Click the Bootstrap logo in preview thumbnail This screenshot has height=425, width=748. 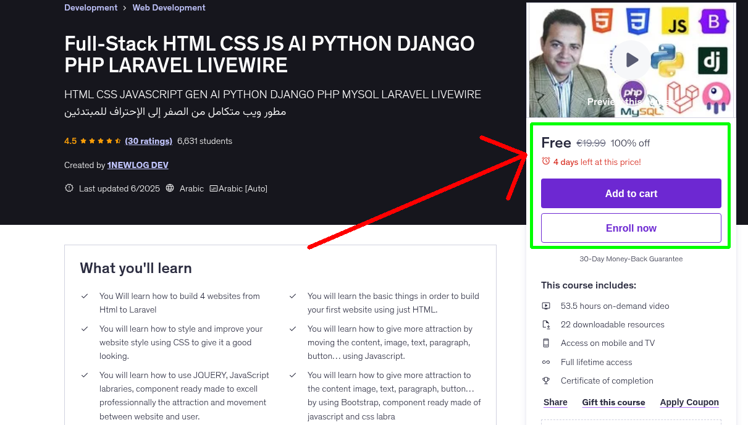713,23
